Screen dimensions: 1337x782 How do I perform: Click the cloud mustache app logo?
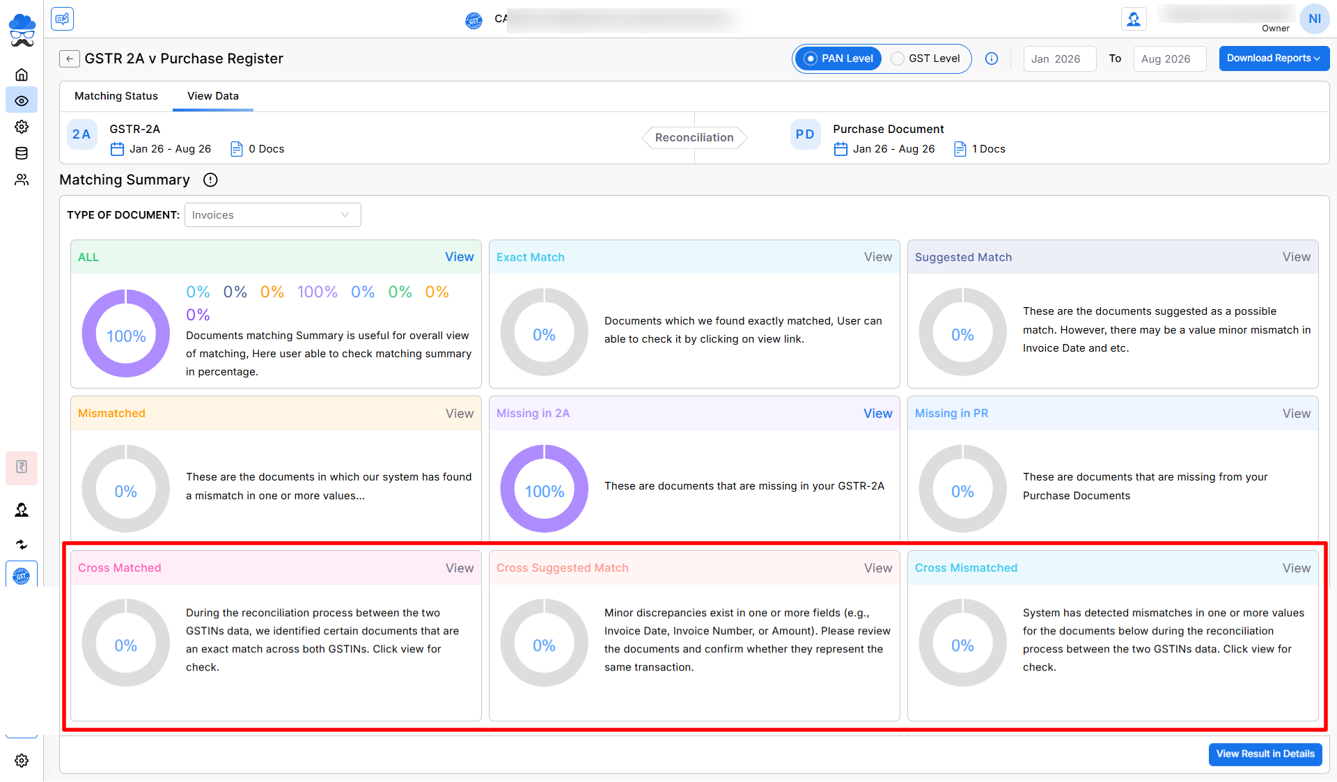(x=22, y=30)
